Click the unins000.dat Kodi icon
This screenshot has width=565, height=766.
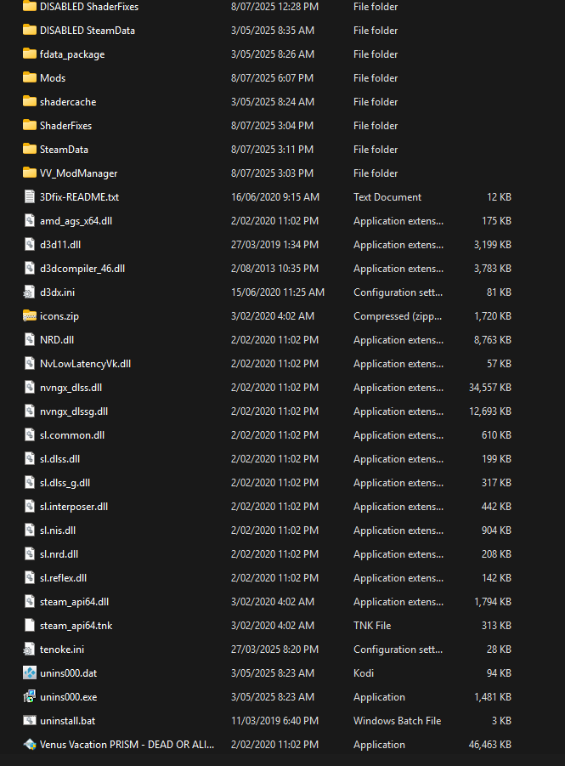tap(29, 673)
